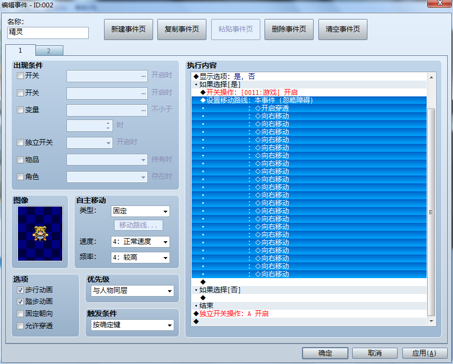Select the fairy sprite image thumbnail
The width and height of the screenshot is (453, 364).
click(40, 233)
